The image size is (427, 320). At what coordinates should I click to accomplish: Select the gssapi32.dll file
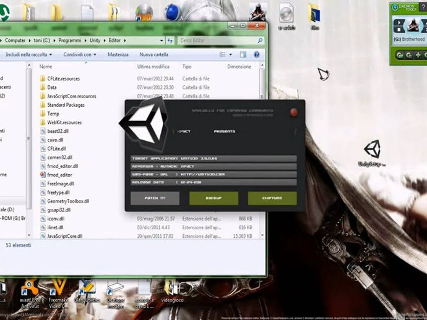coord(59,210)
